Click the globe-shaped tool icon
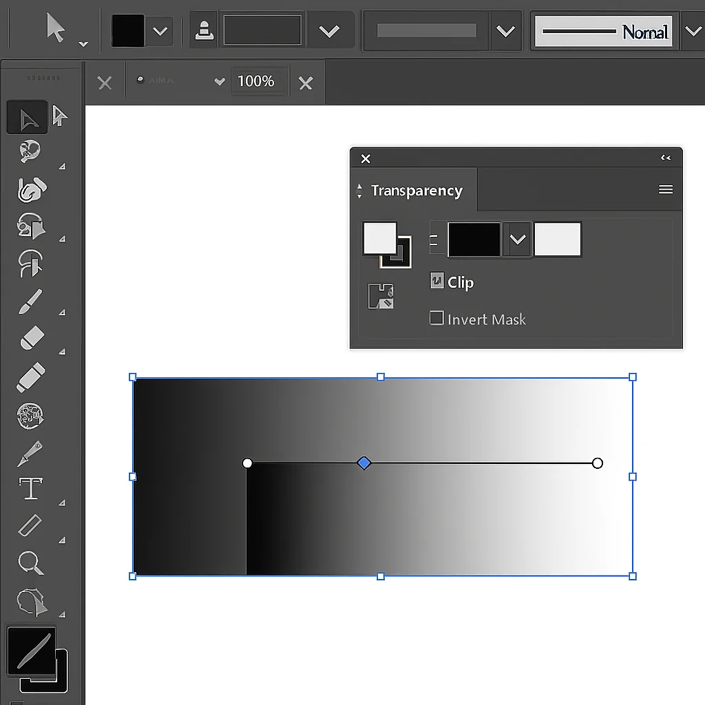Image resolution: width=705 pixels, height=705 pixels. (30, 416)
